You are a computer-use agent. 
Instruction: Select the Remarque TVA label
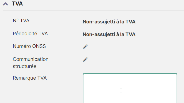coord(30,78)
